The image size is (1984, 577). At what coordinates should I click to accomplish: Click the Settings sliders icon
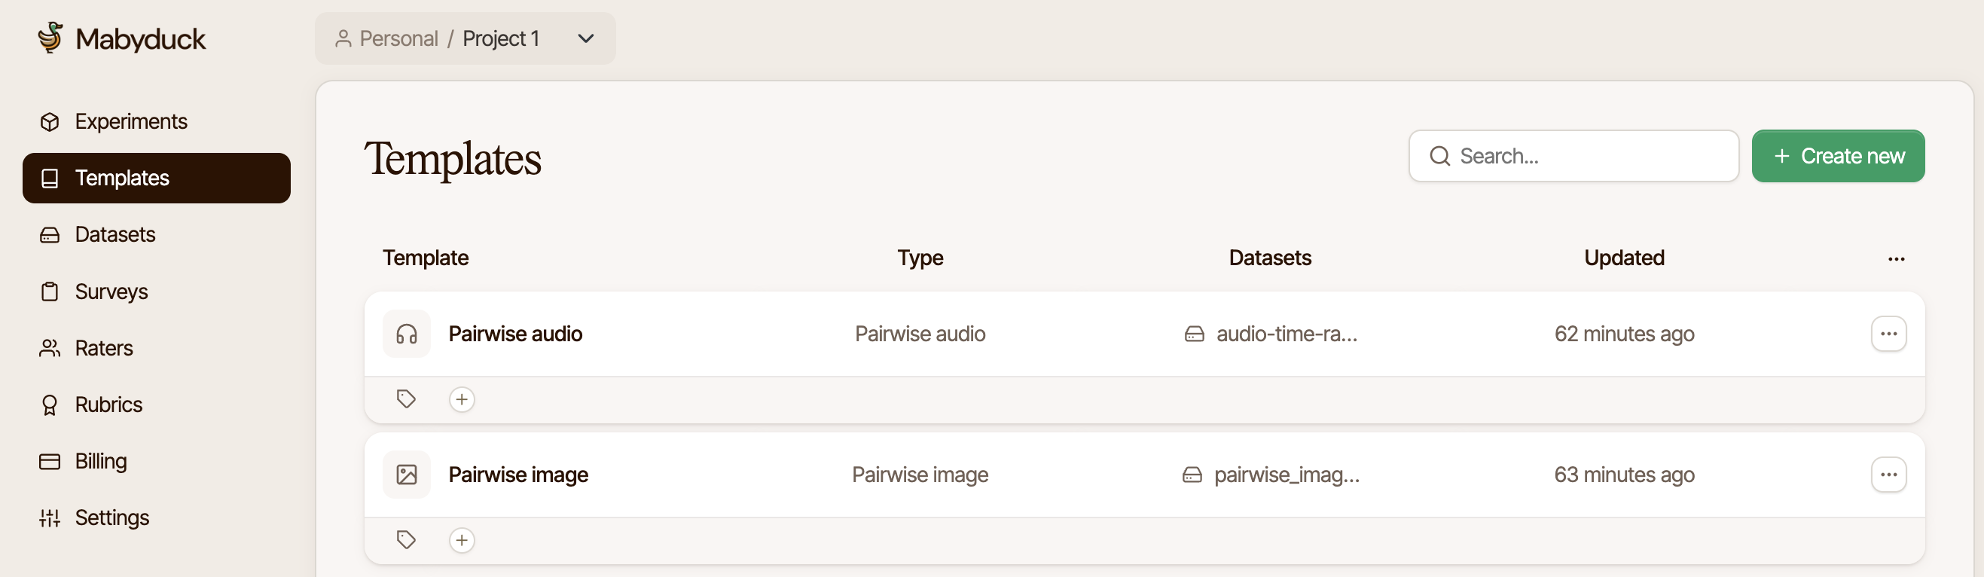pos(49,517)
